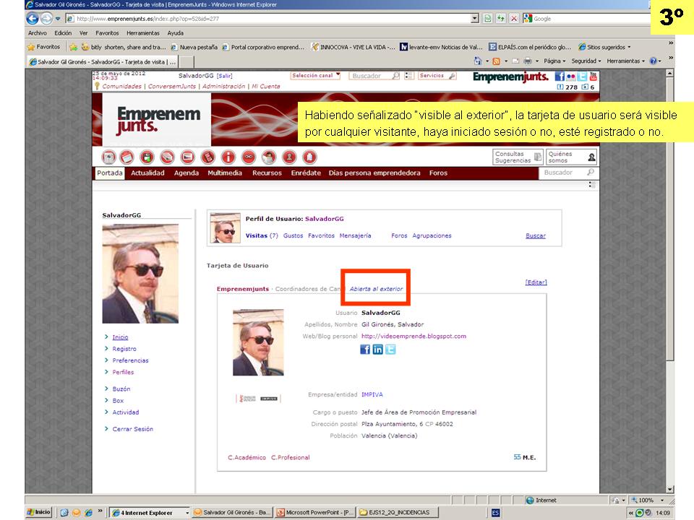Click the LinkedIn icon on the user card

(x=377, y=350)
